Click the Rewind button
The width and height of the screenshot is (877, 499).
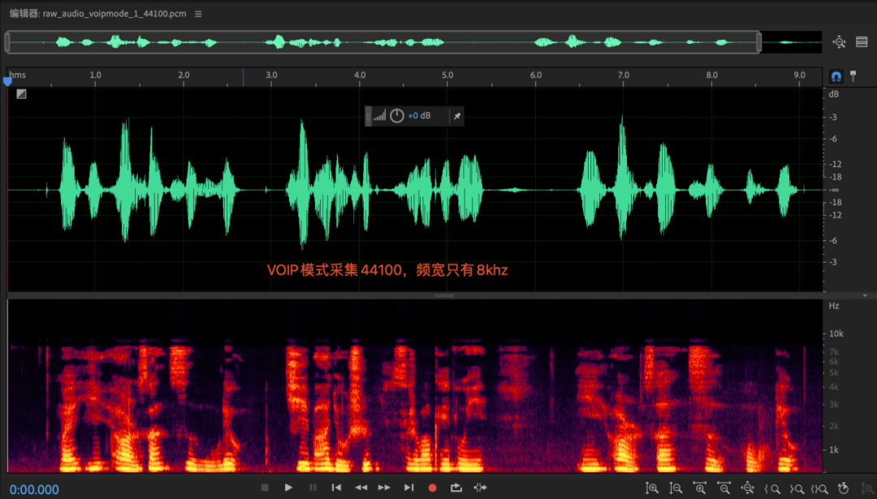361,488
